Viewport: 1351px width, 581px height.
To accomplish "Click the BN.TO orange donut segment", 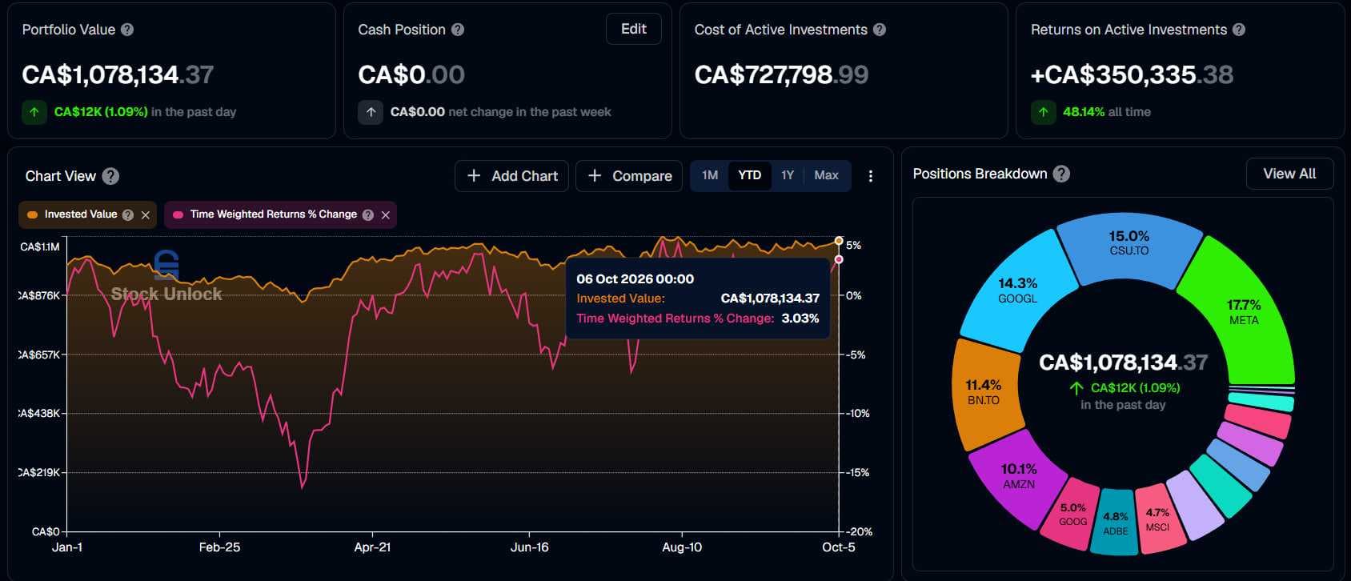I will point(984,391).
